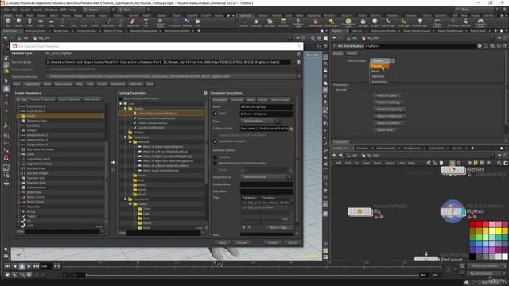Click the gear icon in RigMain parameter pane
Screen dimensions: 509x286
tap(480, 46)
